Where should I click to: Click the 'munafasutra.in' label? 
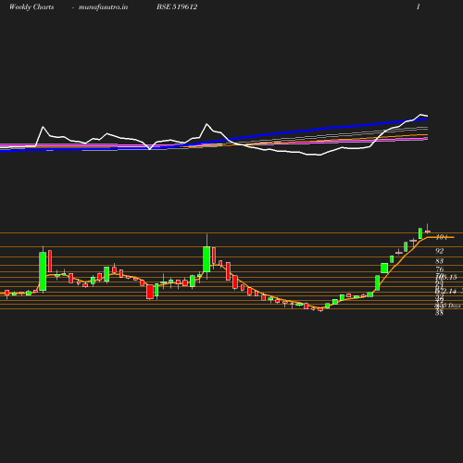103,7
